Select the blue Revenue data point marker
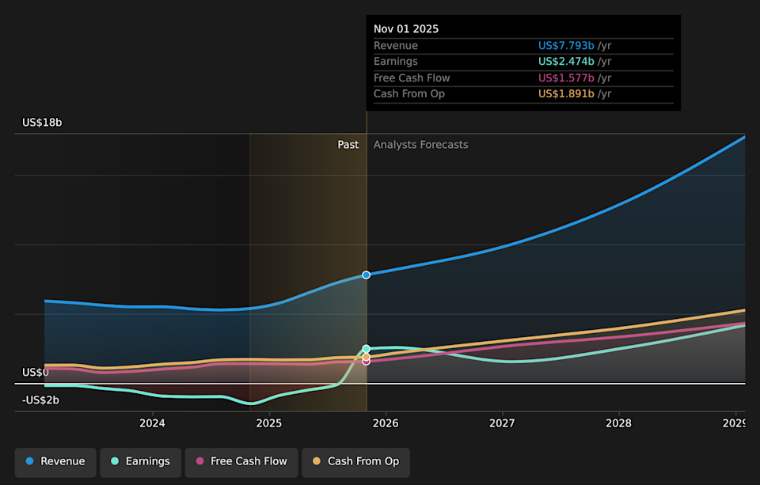The width and height of the screenshot is (760, 485). [x=366, y=275]
